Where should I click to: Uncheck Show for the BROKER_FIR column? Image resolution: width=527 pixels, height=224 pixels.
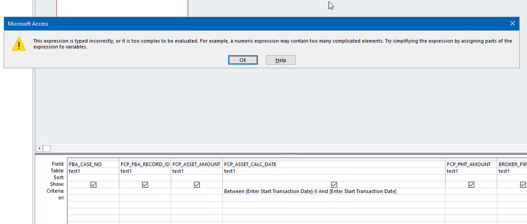tap(523, 185)
